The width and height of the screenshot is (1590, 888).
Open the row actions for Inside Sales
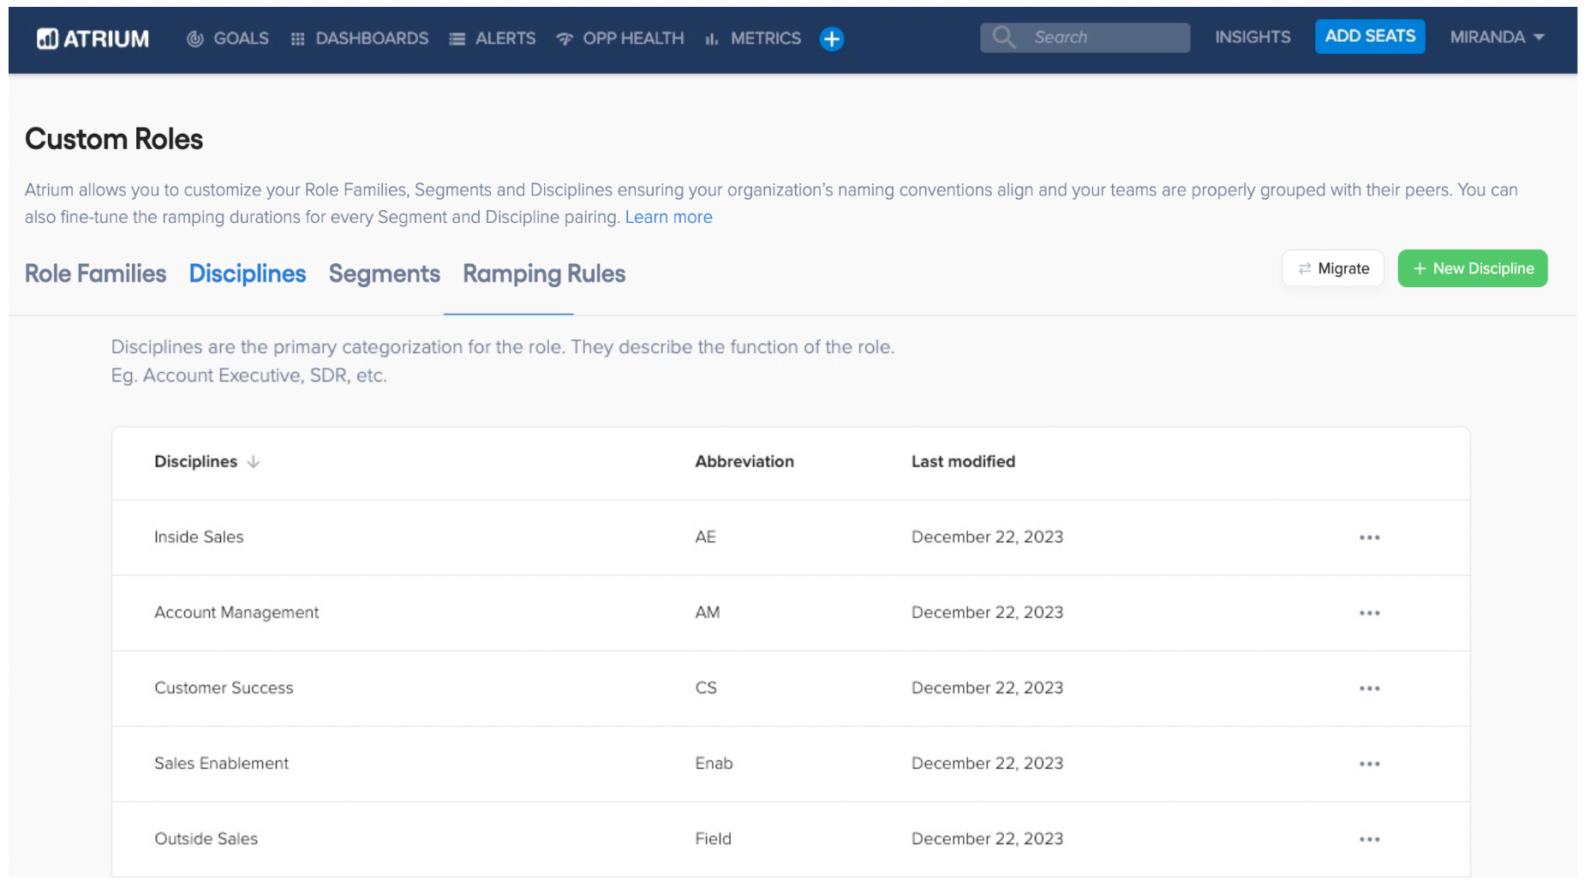coord(1371,537)
